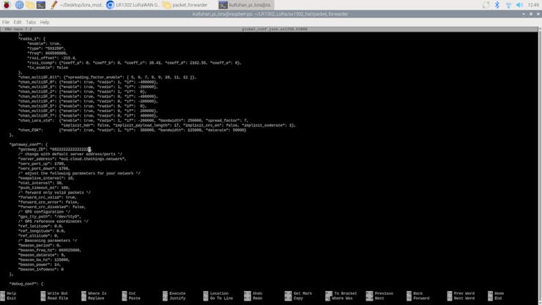Click the rssi_offset -215.4 line
This screenshot has width=542, height=305.
[52, 58]
